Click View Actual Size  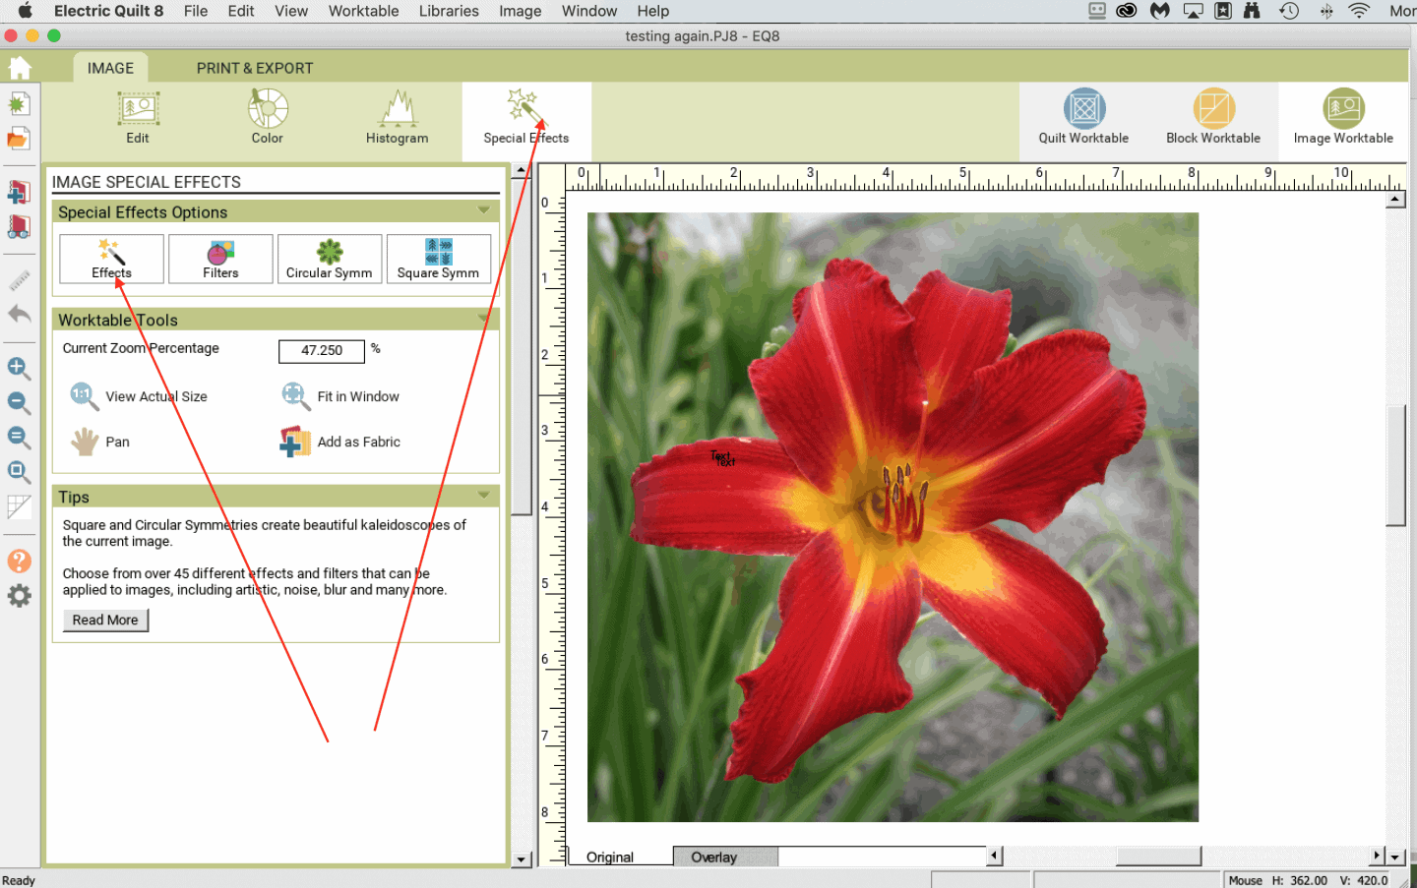tap(139, 396)
